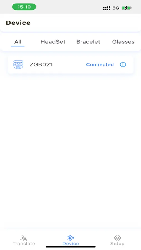Tap the earbuds case icon

(x=18, y=64)
